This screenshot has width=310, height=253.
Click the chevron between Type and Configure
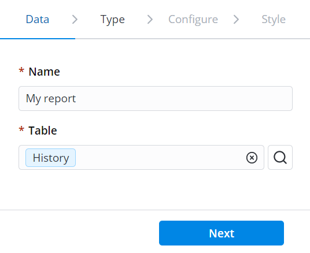150,20
